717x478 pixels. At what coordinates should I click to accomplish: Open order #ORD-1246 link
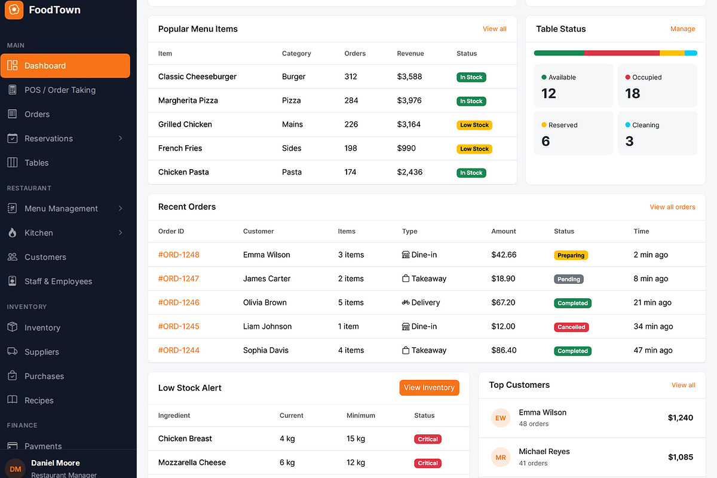(179, 302)
